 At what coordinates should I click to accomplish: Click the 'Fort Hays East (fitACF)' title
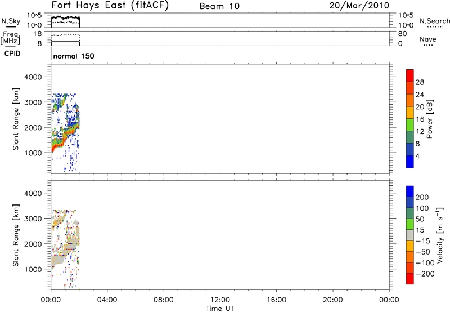pos(110,6)
